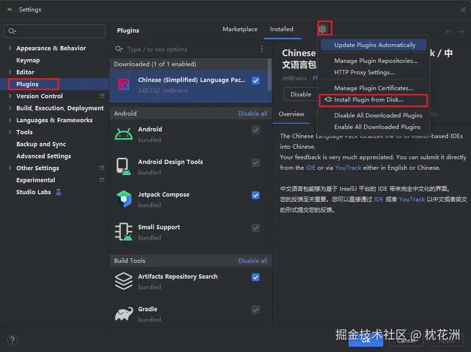Click the Other Settings project-level icon
Viewport: 471px width, 352px height.
pyautogui.click(x=102, y=168)
